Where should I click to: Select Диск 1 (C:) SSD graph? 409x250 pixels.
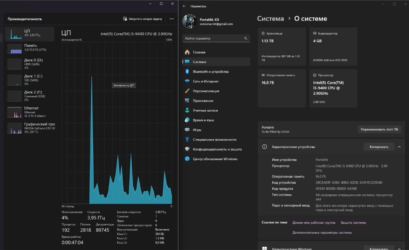tap(15, 80)
